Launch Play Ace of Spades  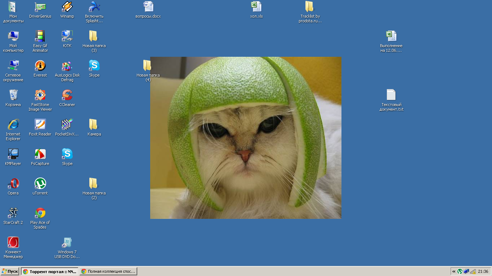tap(40, 213)
